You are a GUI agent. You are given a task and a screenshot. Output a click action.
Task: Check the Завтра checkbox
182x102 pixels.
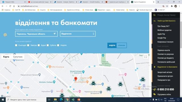click(x=28, y=45)
